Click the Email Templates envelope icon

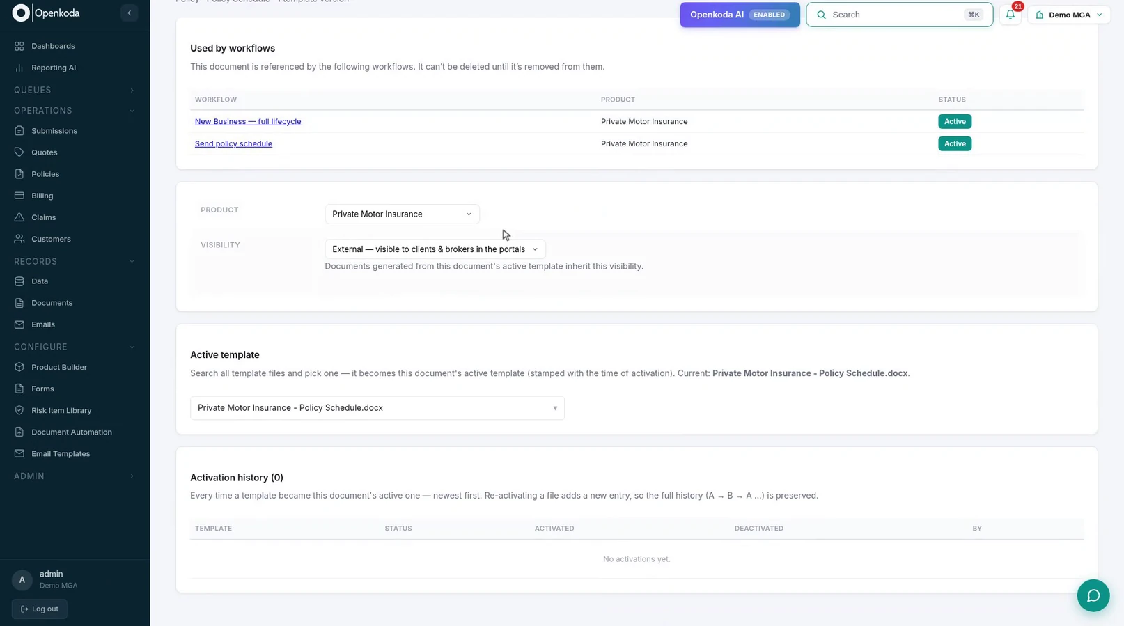tap(19, 453)
